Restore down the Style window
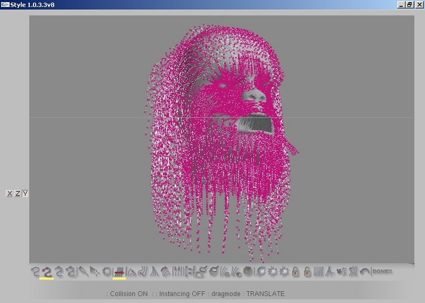425x303 pixels. pyautogui.click(x=410, y=4)
